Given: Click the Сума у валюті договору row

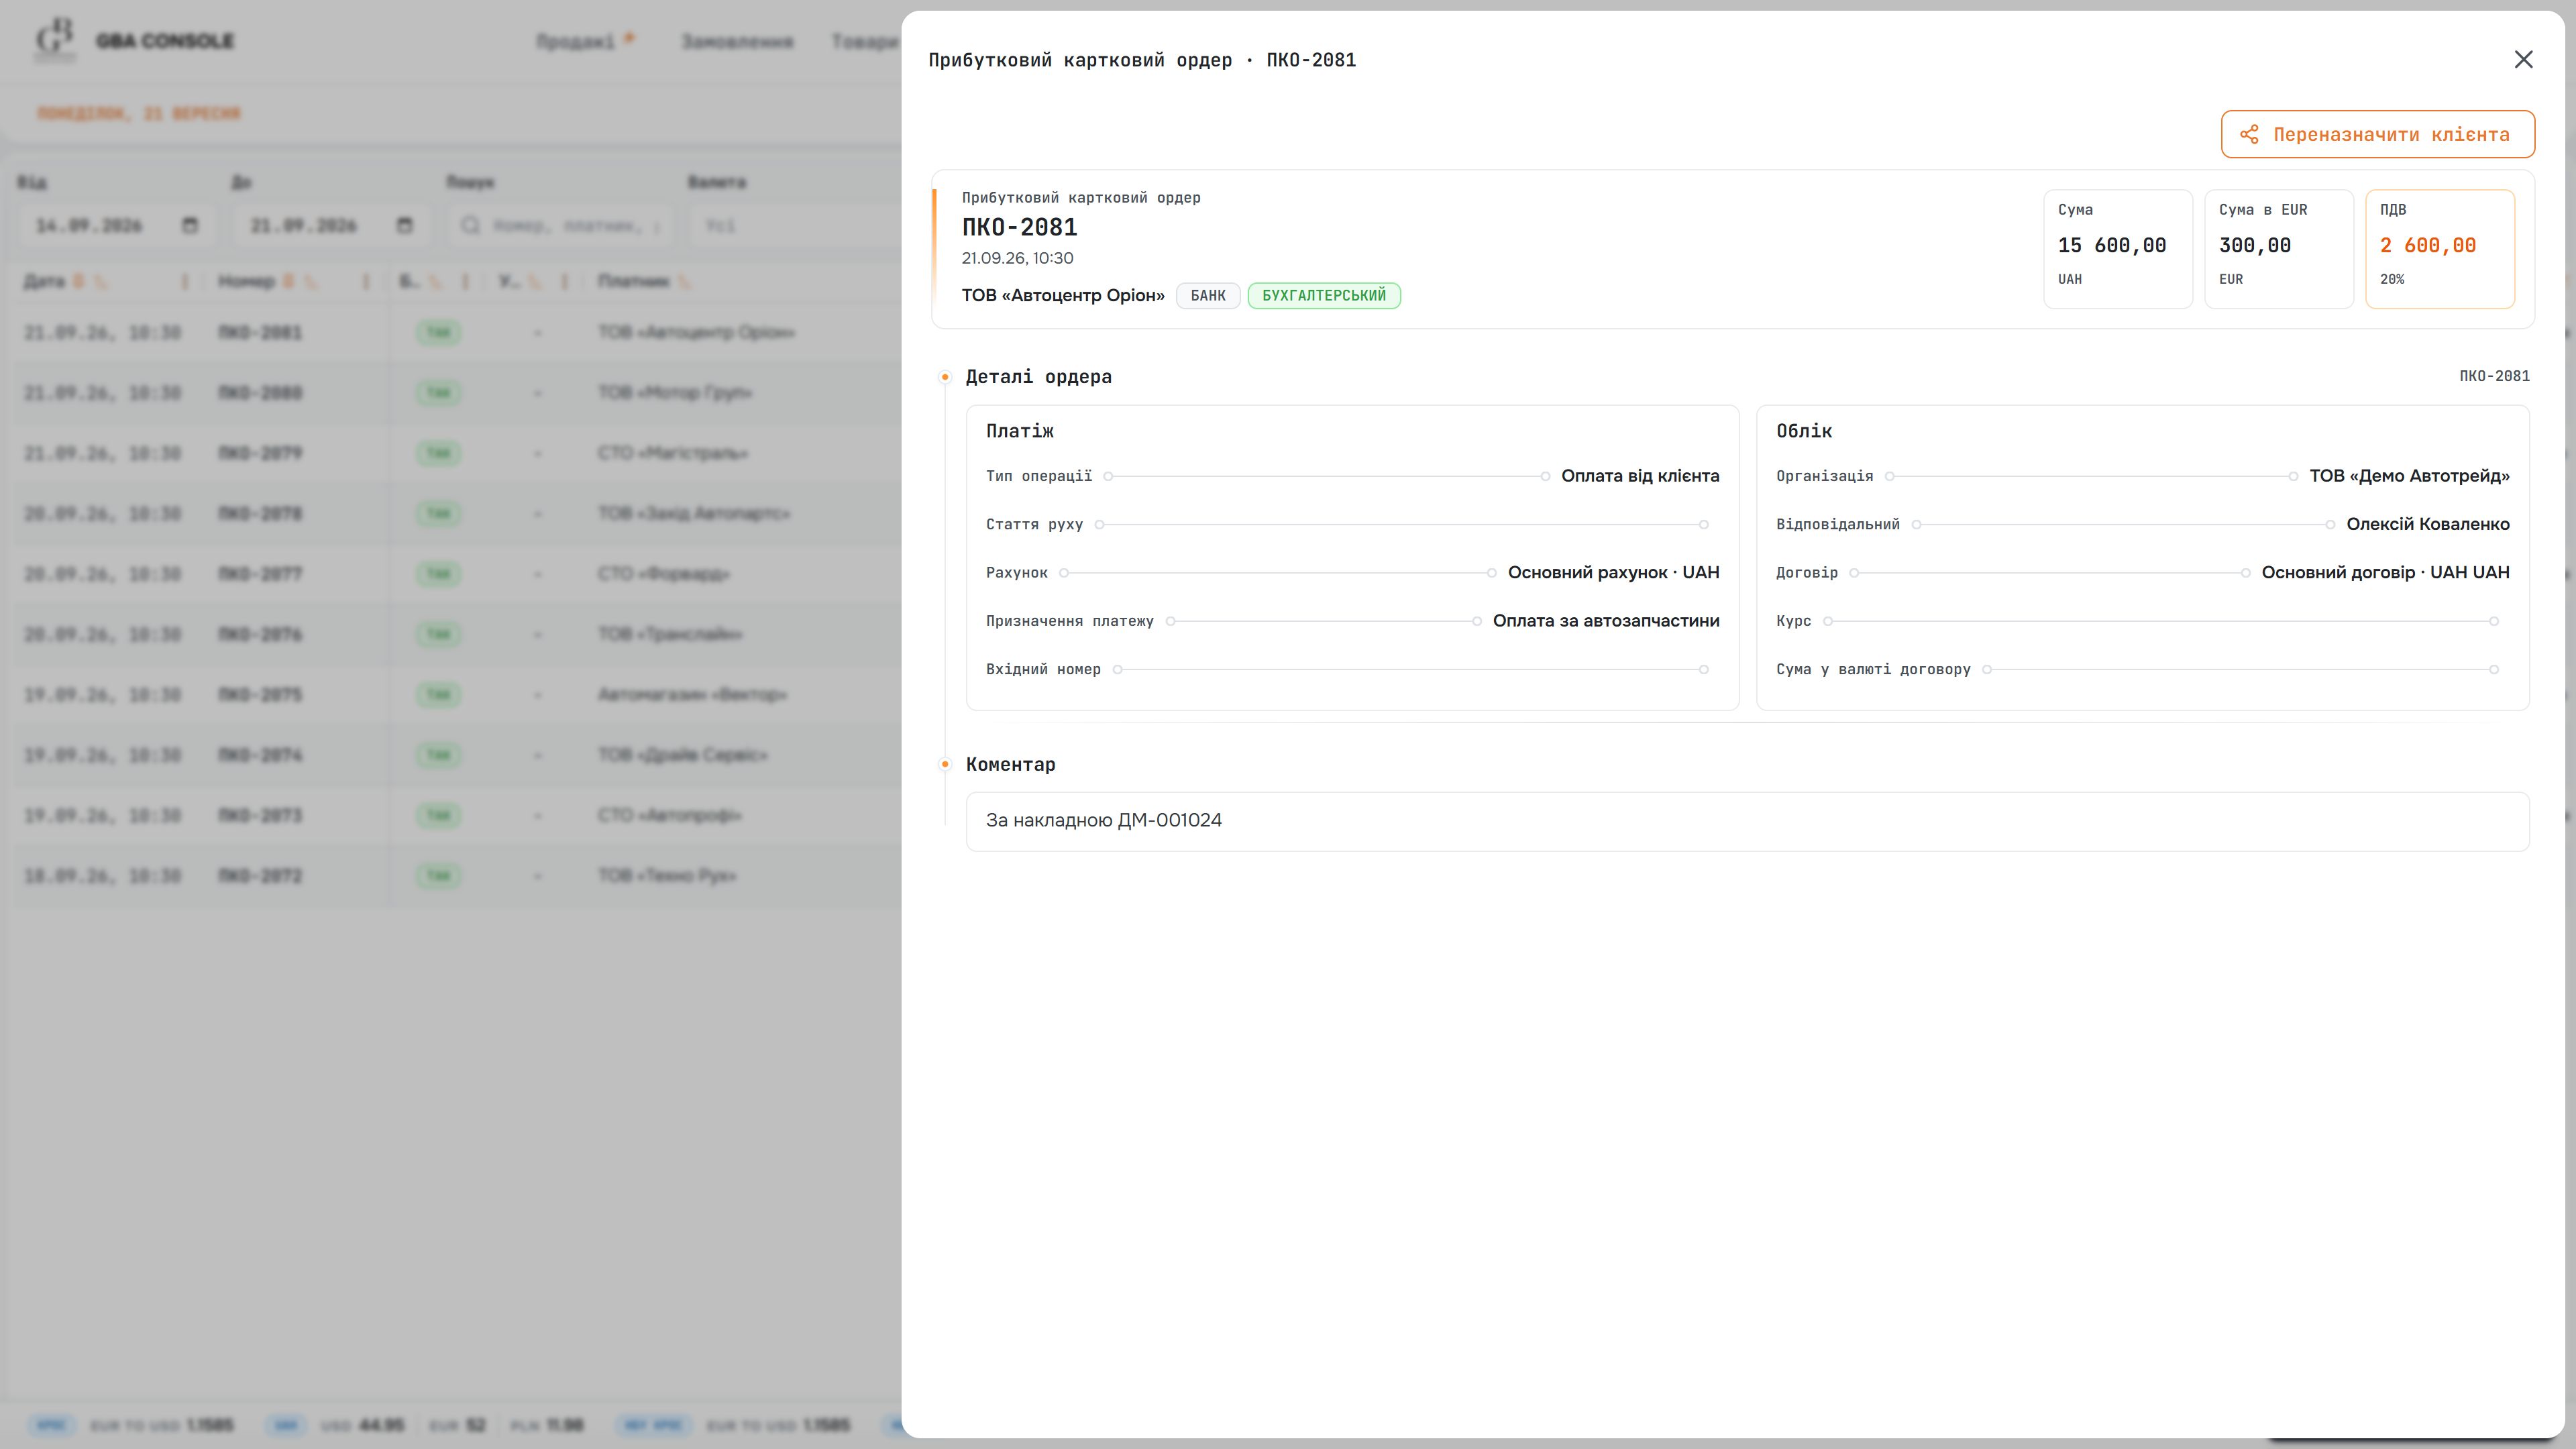Looking at the screenshot, I should click(2142, 669).
